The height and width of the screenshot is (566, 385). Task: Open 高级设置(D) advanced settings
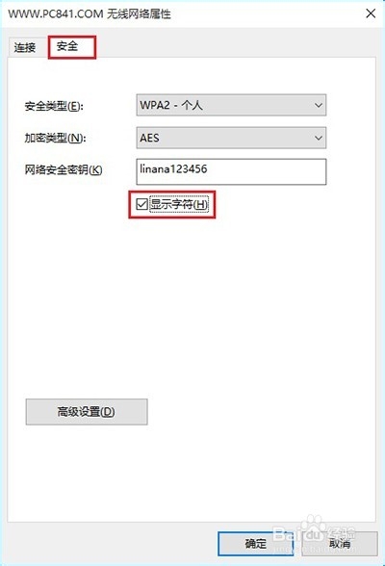coord(87,412)
